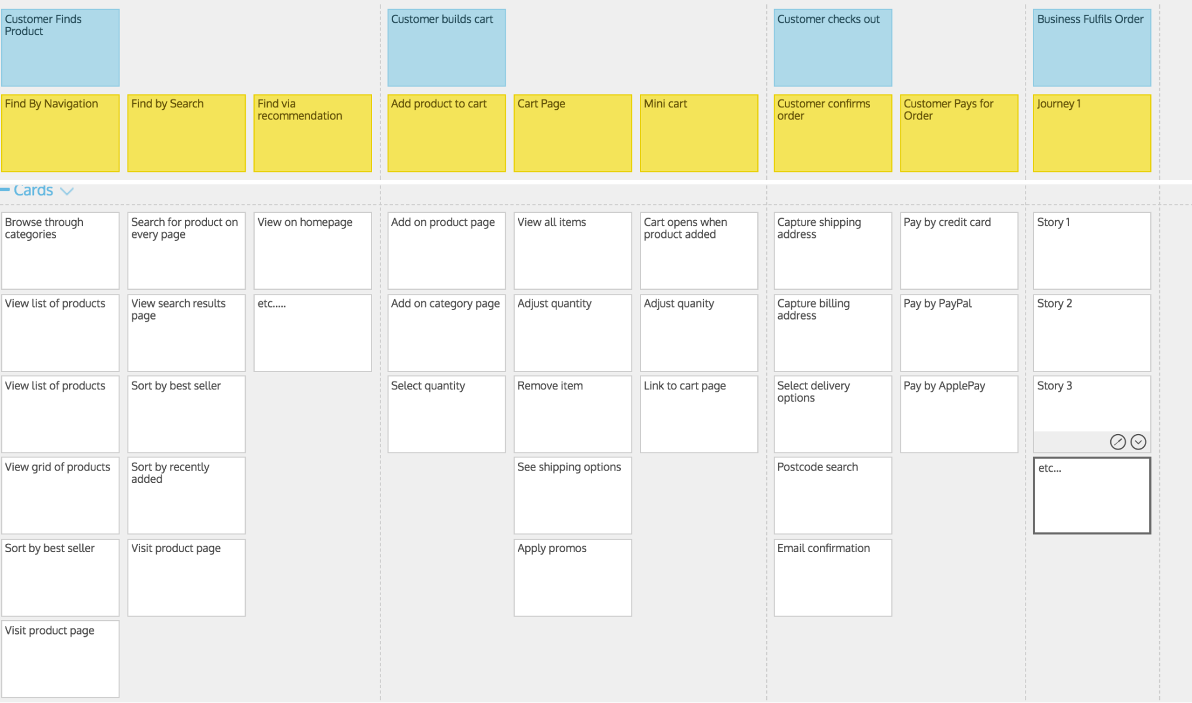Click the 'Customer Finds Product' blue header

click(62, 42)
